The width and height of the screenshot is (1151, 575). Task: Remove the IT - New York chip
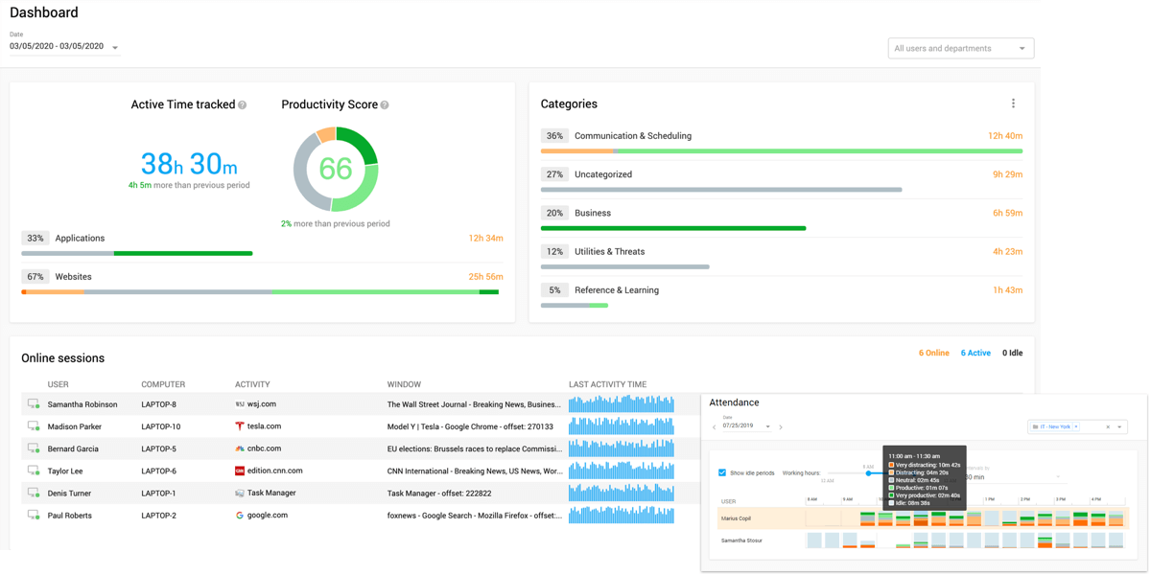pos(1076,426)
